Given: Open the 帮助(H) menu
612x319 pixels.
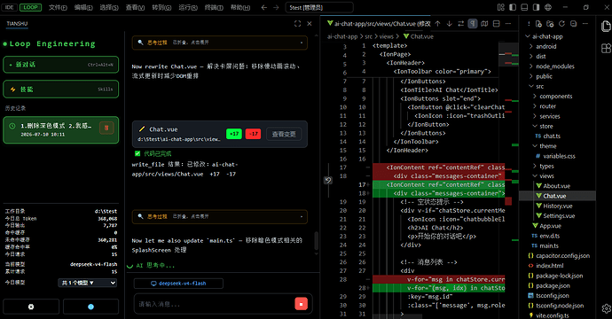Looking at the screenshot, I should [240, 7].
